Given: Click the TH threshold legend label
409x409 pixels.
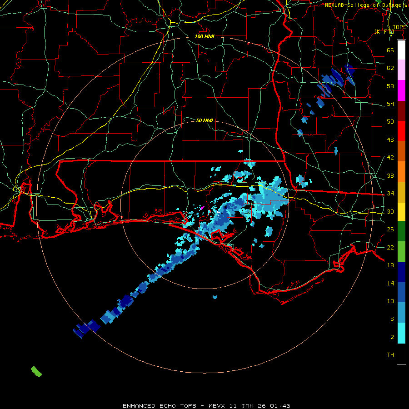Looking at the screenshot, I should (390, 355).
